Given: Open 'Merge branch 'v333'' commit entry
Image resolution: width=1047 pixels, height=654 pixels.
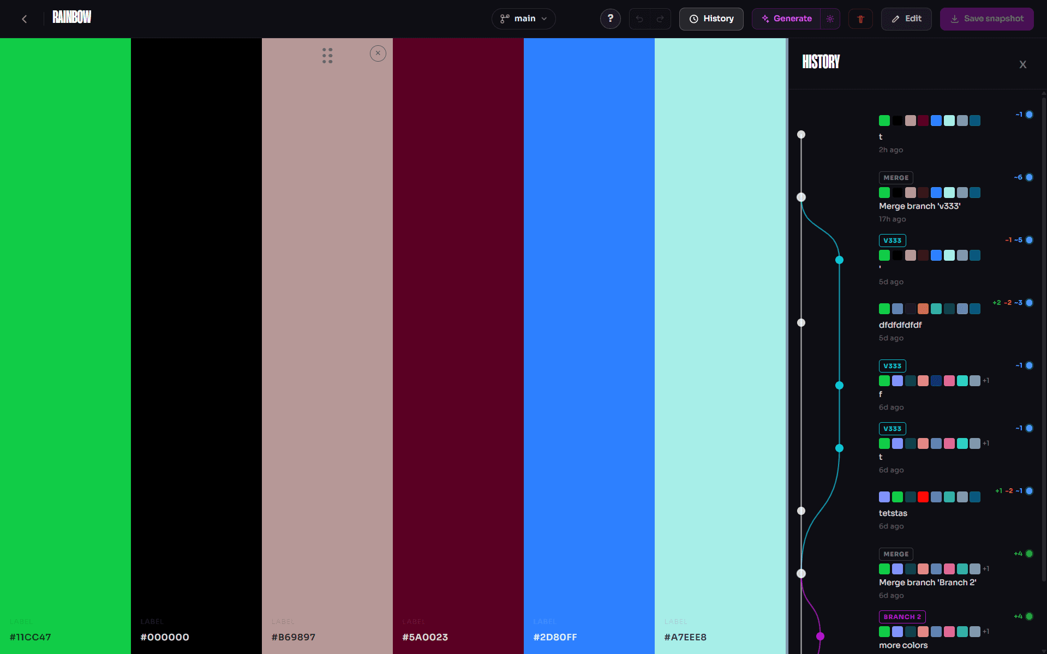Looking at the screenshot, I should tap(919, 206).
